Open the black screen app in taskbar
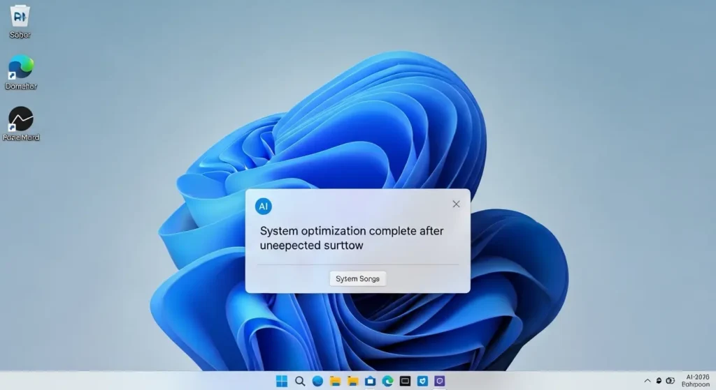This screenshot has width=716, height=390. click(405, 381)
